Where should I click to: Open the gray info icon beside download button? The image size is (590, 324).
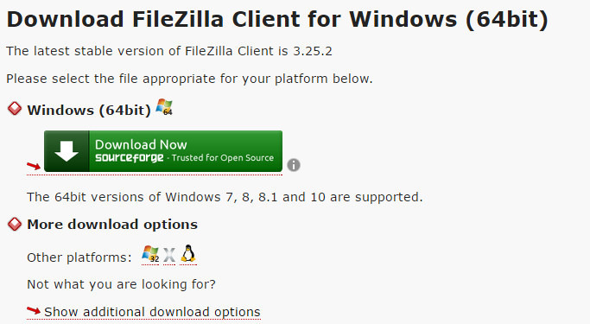click(294, 165)
